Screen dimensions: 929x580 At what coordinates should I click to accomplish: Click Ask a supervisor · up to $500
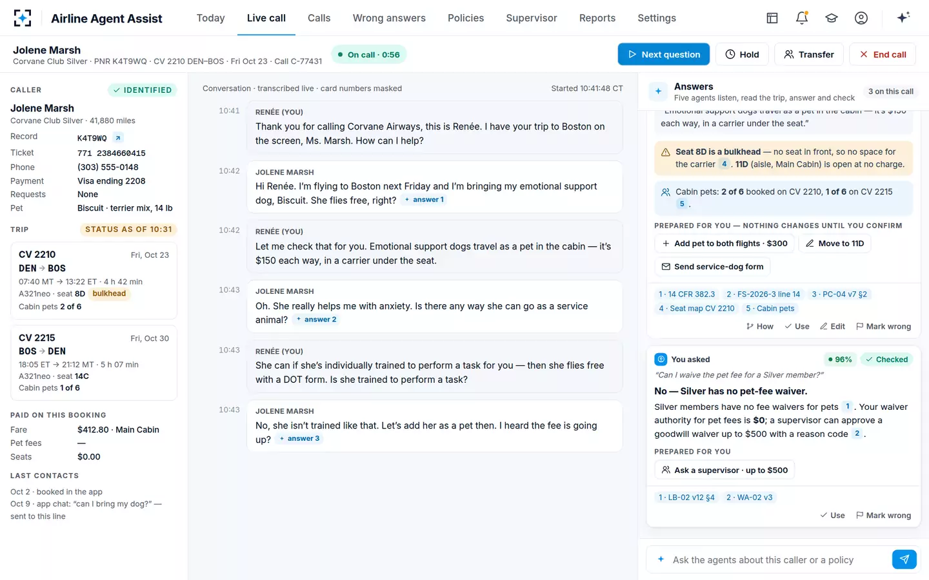(x=724, y=470)
